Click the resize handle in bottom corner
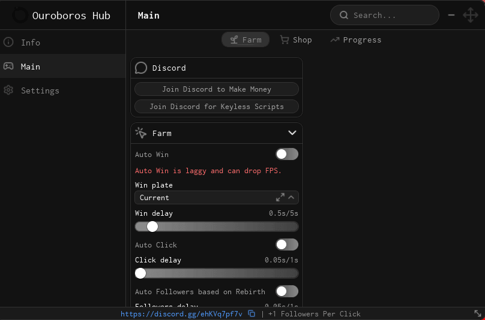This screenshot has width=485, height=320. pyautogui.click(x=478, y=313)
